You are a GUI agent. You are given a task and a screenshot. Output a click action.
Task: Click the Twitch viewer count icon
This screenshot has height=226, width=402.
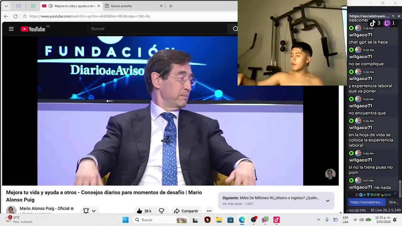[x=387, y=23]
